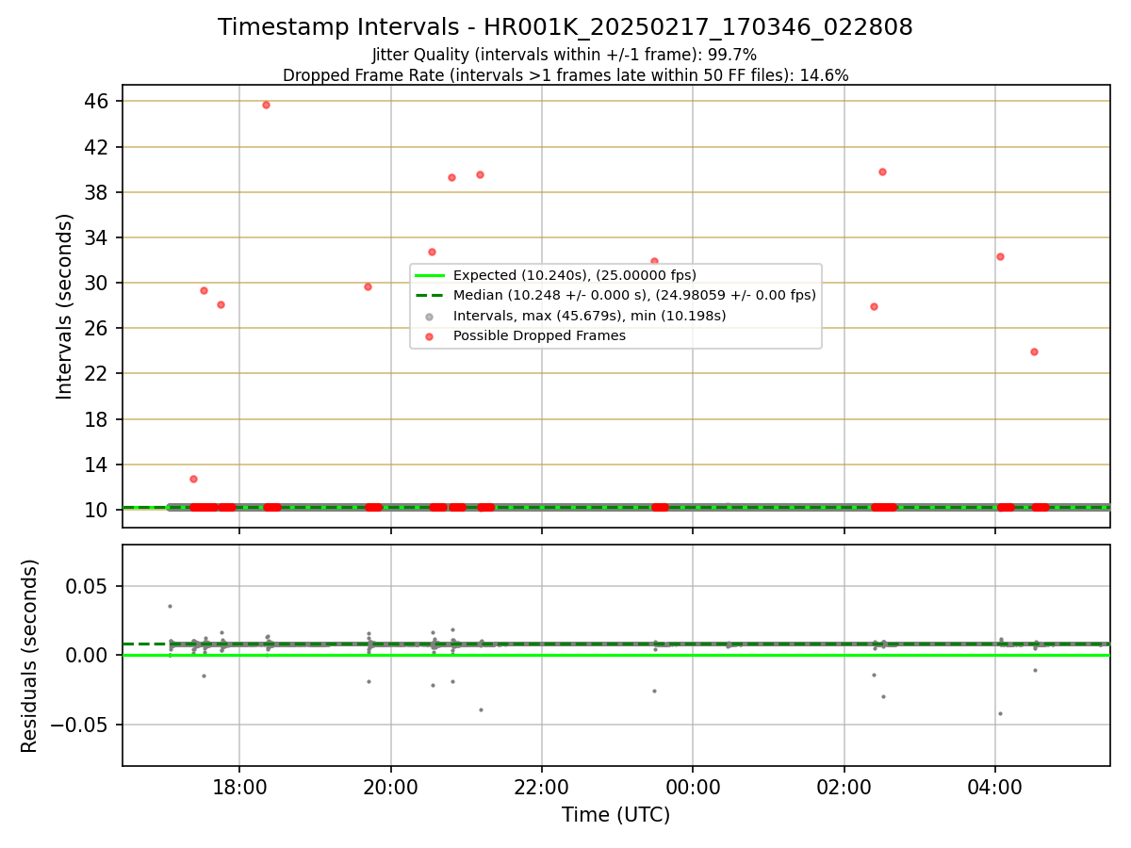Viewport: 1131px width, 848px height.
Task: Select the residual outlier near 0.035 at plot start
Action: point(170,606)
